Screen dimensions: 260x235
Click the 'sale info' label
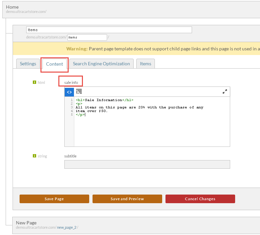click(71, 82)
